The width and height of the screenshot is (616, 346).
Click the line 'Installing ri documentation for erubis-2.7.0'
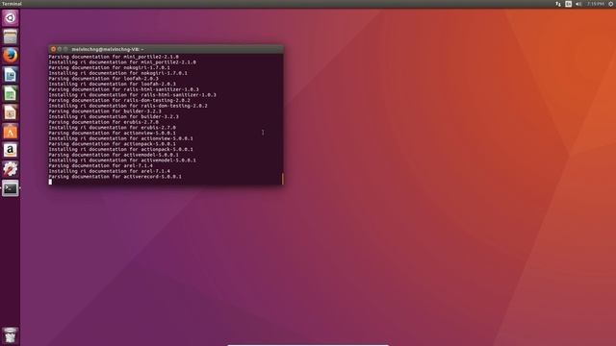pos(113,128)
